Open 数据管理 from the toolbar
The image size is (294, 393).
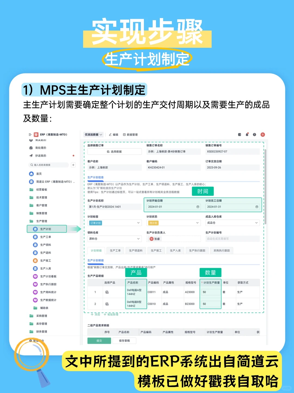[x=125, y=135]
